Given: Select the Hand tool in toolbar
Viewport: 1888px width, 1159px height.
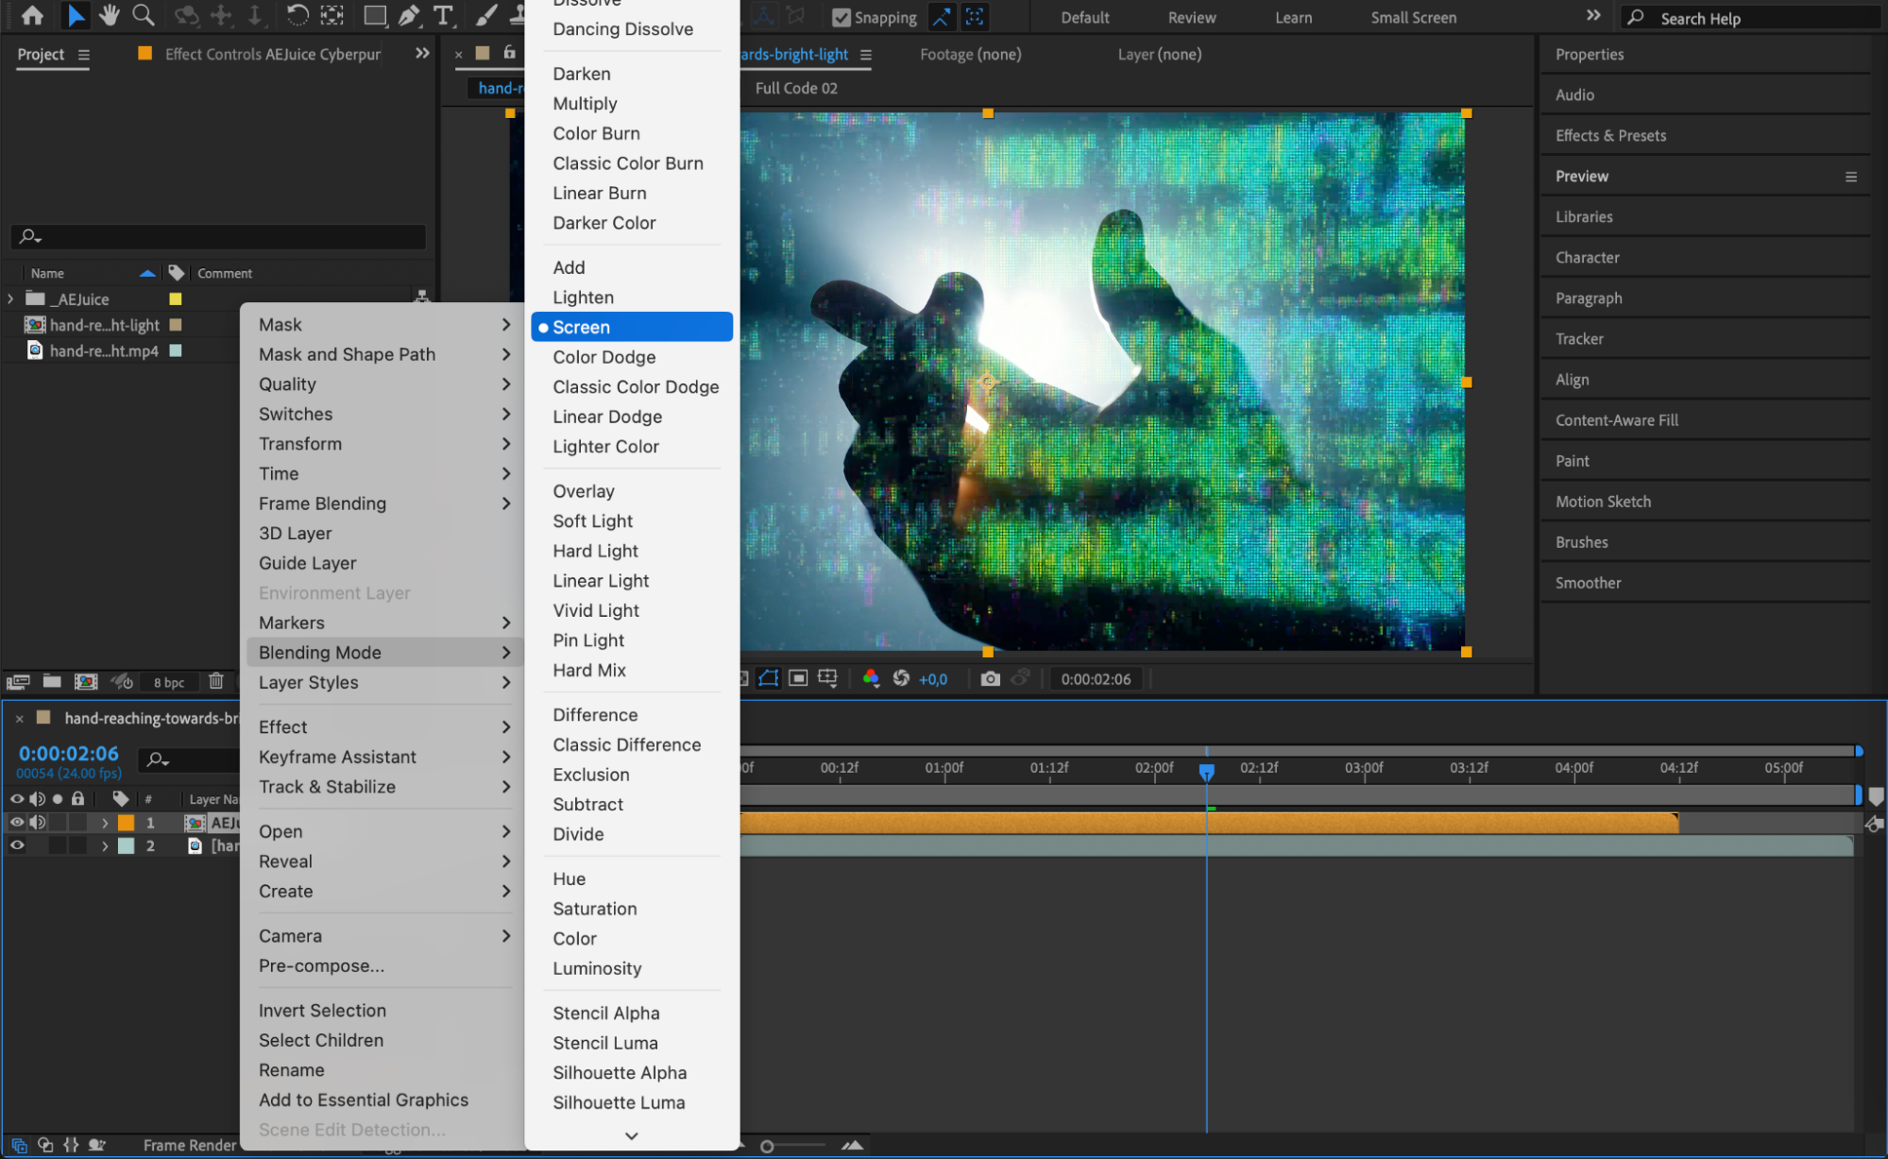Looking at the screenshot, I should pos(110,15).
